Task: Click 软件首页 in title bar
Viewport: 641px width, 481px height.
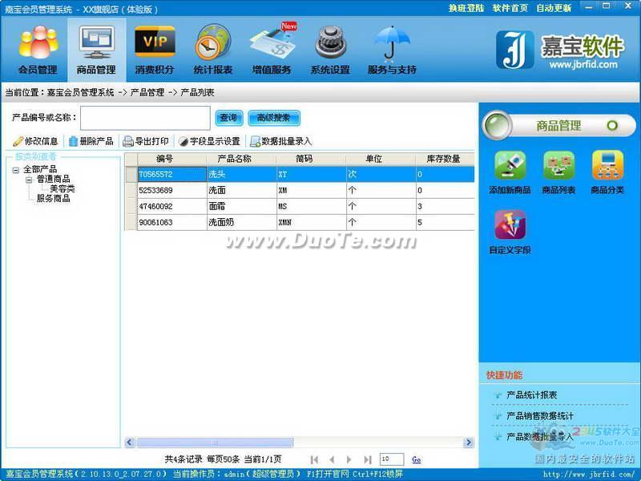Action: (510, 8)
